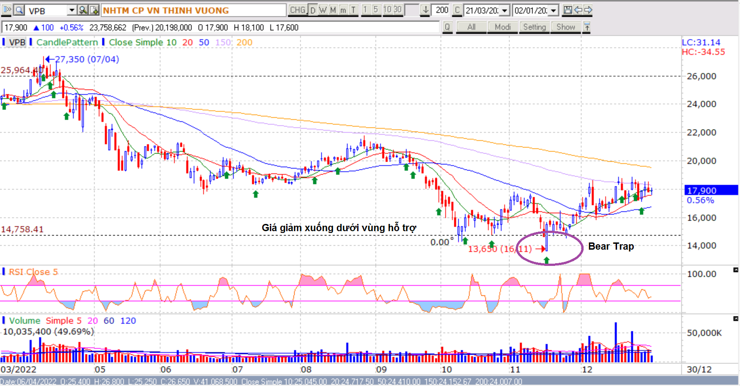Switch chart to weekly W timeframe

point(323,10)
